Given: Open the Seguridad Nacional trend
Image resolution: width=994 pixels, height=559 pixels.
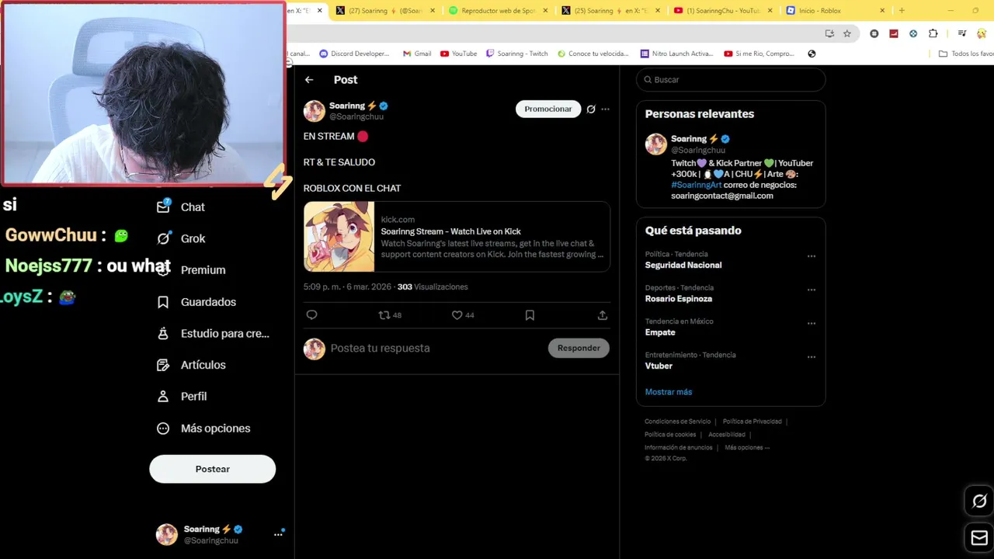Looking at the screenshot, I should pos(683,265).
